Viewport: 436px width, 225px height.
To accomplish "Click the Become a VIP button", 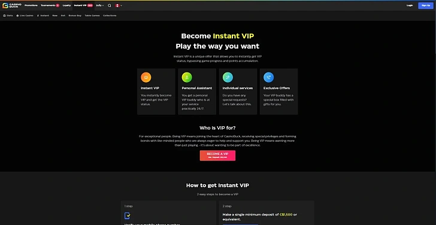I will pos(217,156).
